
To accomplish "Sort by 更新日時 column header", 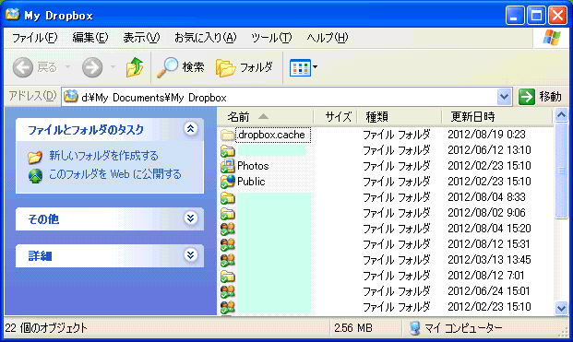I will [x=497, y=117].
